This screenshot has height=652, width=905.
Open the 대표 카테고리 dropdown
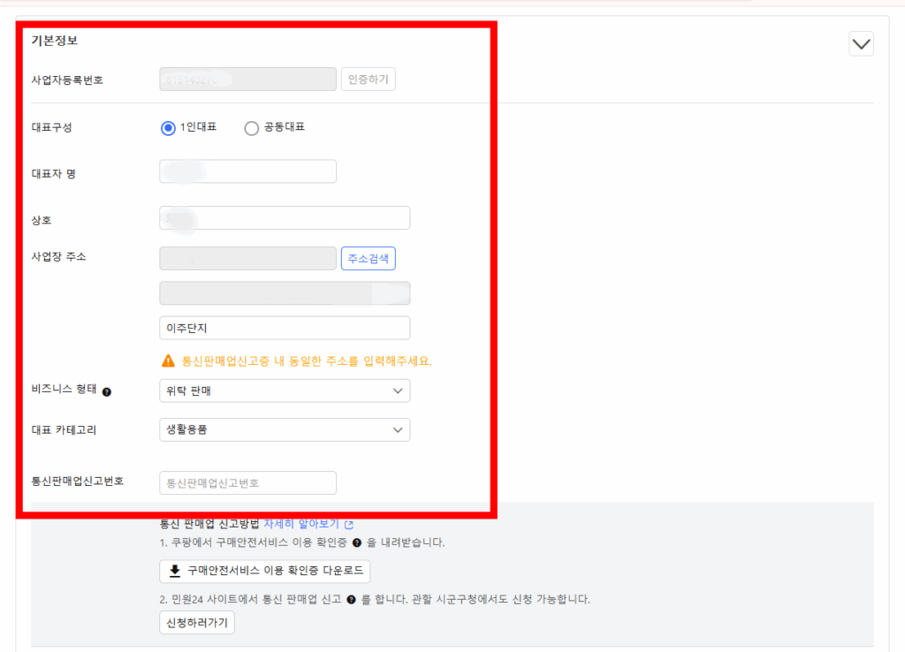coord(285,429)
